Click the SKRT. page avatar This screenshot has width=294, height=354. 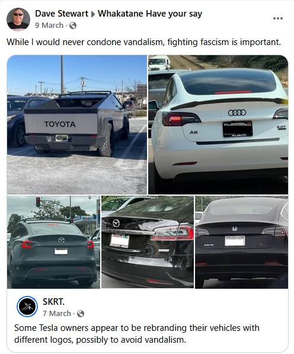click(27, 307)
